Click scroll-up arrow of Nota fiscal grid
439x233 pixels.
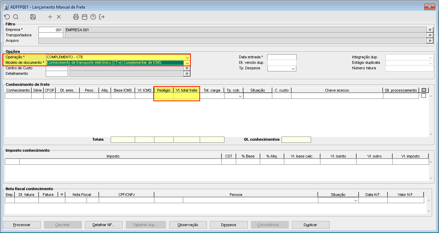(428, 200)
